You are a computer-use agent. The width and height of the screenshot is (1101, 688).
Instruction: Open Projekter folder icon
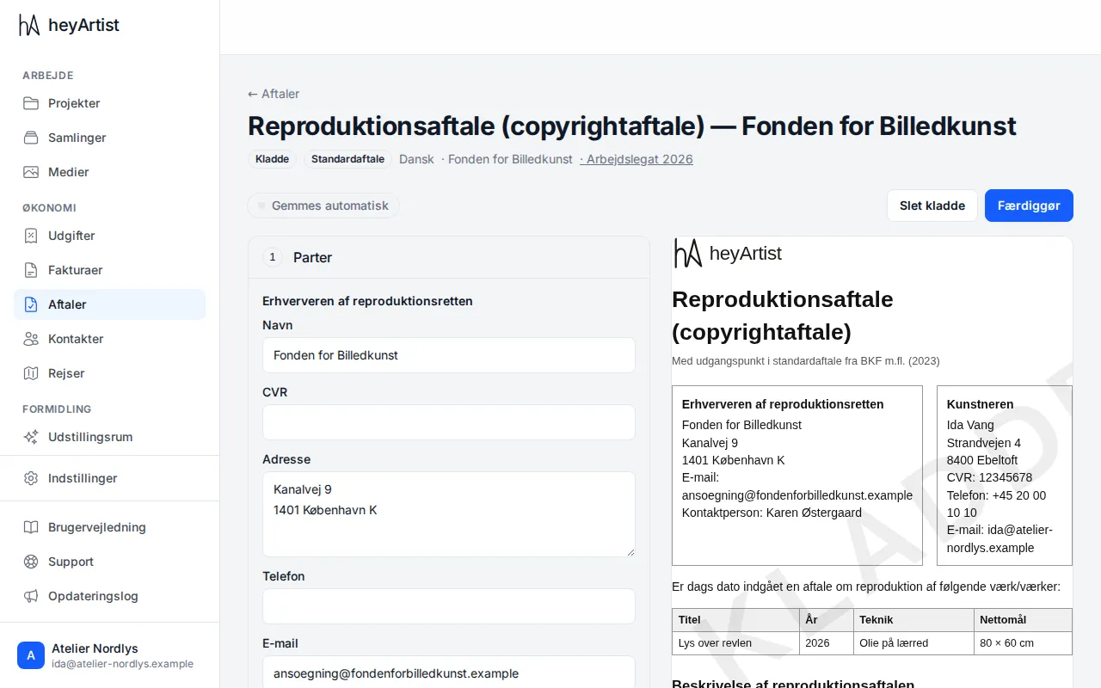[x=31, y=103]
